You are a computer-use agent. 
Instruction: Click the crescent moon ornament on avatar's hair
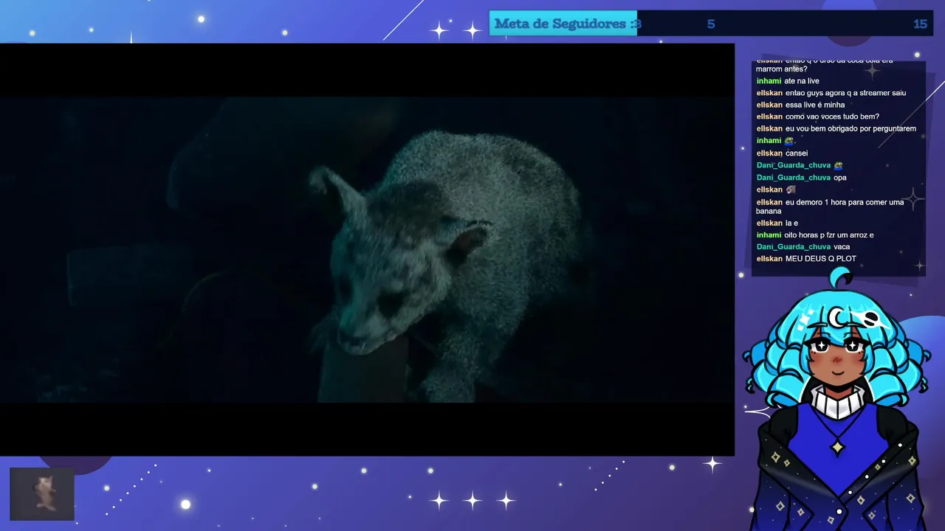pyautogui.click(x=838, y=317)
